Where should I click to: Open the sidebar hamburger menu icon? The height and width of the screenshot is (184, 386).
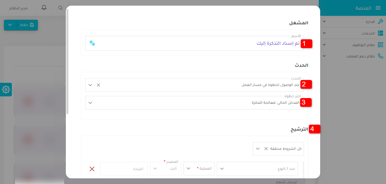(x=378, y=8)
